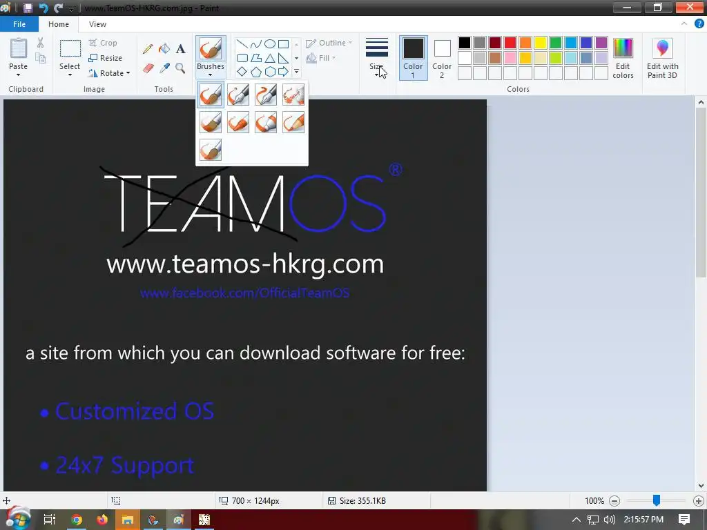Pick the purple color swatch
Image resolution: width=707 pixels, height=530 pixels.
601,43
